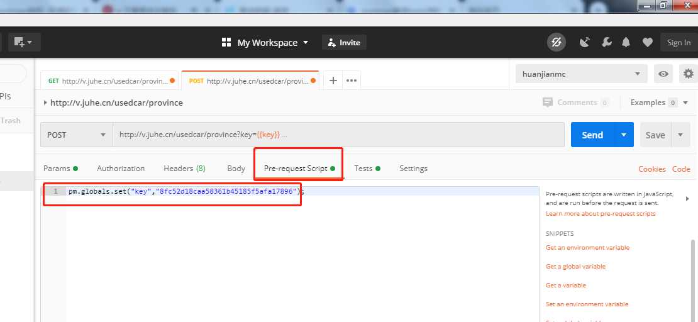Insert Get a variable snippet
The width and height of the screenshot is (698, 322).
click(566, 285)
